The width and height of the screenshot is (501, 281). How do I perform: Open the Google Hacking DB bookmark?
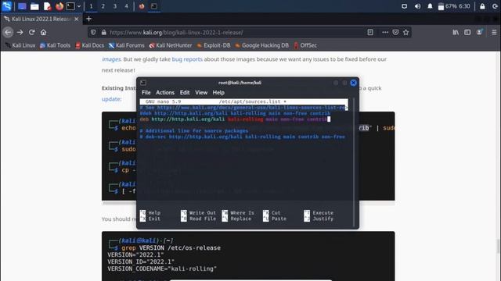[x=261, y=45]
